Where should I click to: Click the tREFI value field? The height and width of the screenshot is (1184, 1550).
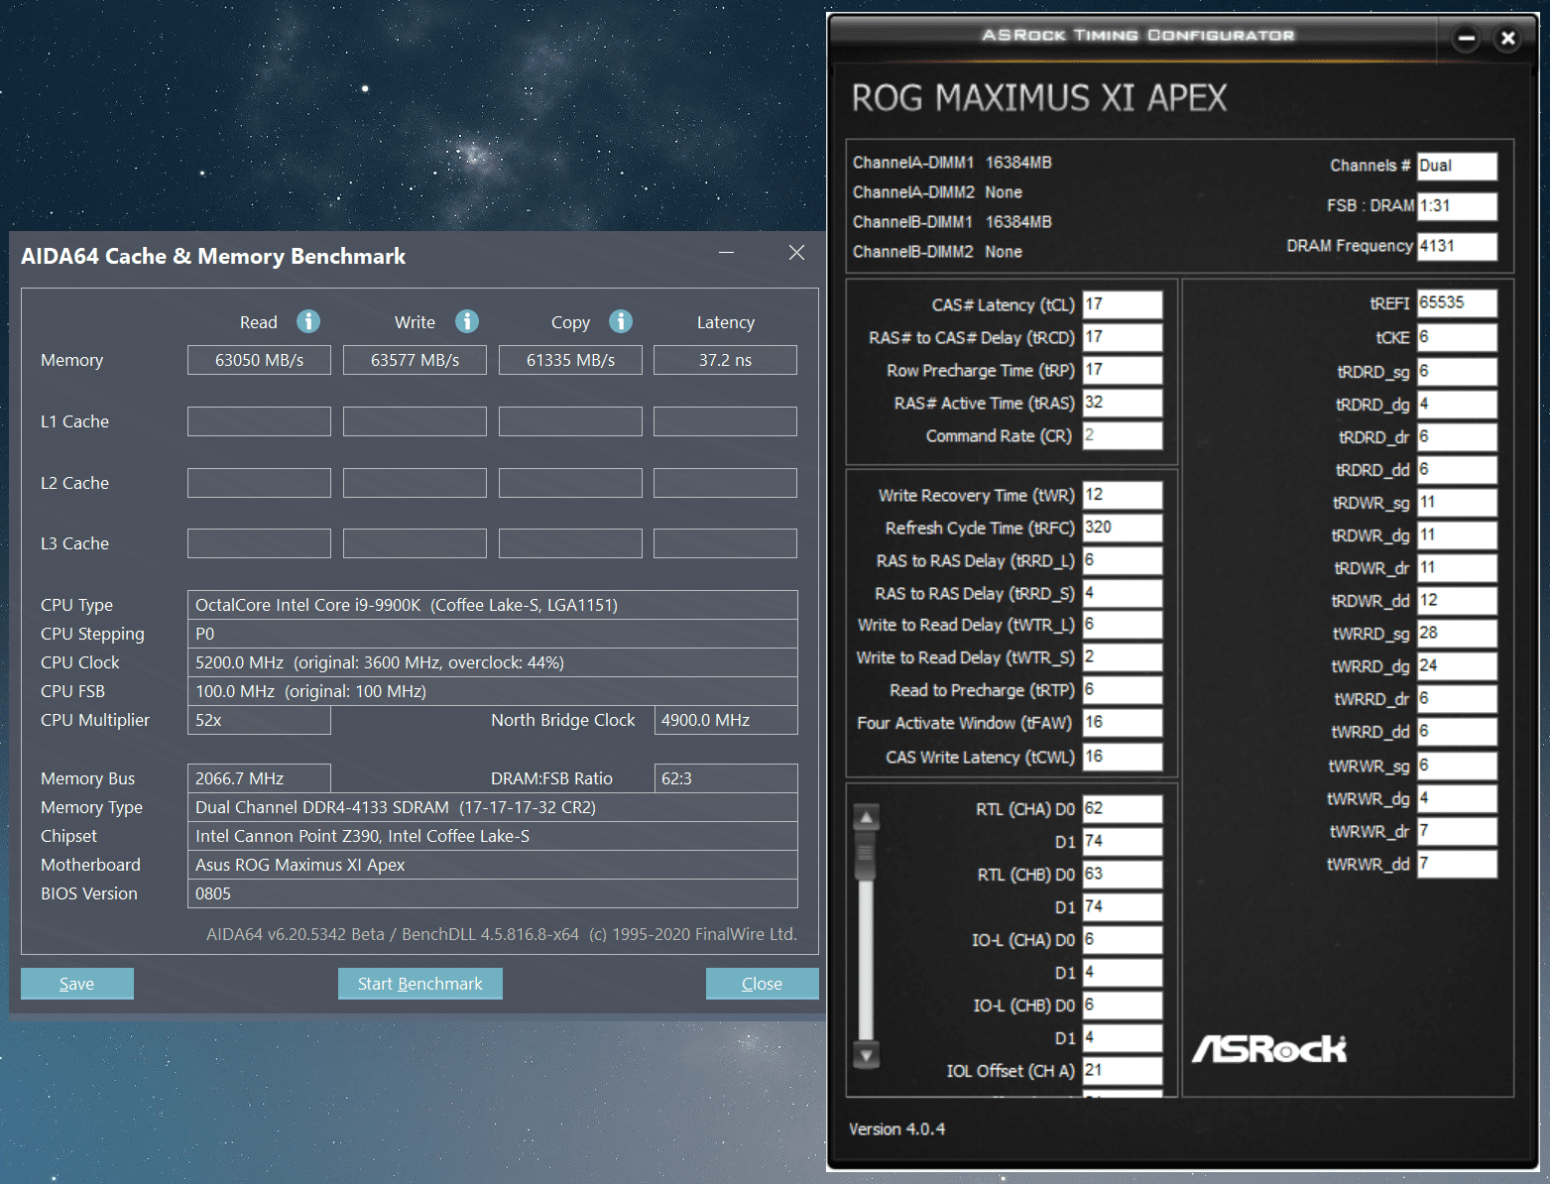pyautogui.click(x=1457, y=303)
